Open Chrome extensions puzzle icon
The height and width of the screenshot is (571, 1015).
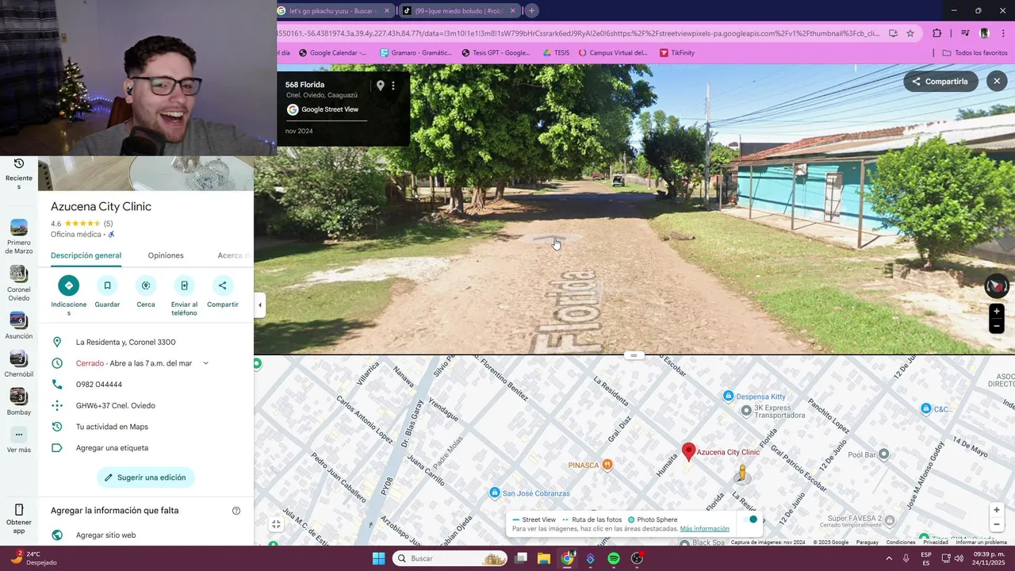pyautogui.click(x=937, y=33)
